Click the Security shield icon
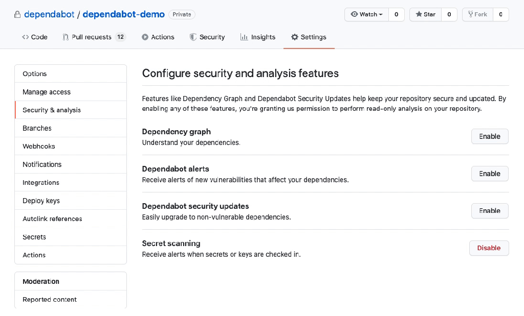Screen dimensions: 524x316 pos(193,37)
